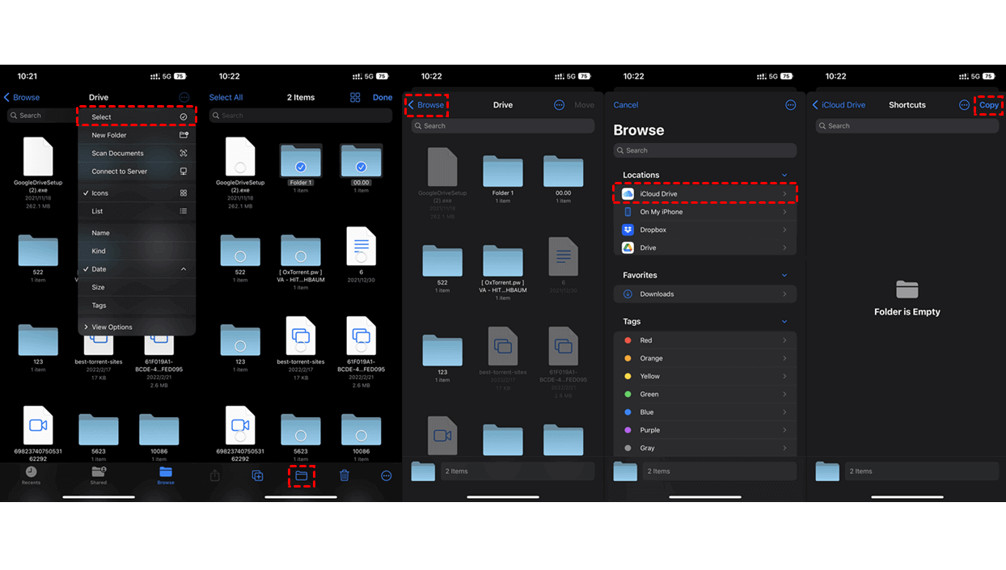Tap the share icon in 2 Items toolbar

pyautogui.click(x=215, y=476)
